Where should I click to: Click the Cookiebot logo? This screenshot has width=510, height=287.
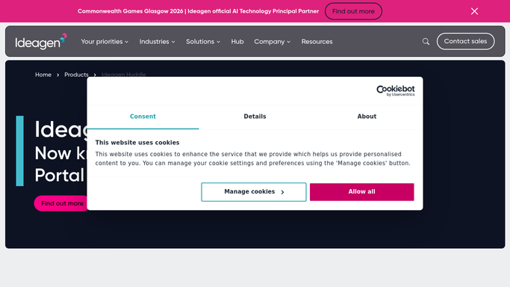pyautogui.click(x=396, y=90)
